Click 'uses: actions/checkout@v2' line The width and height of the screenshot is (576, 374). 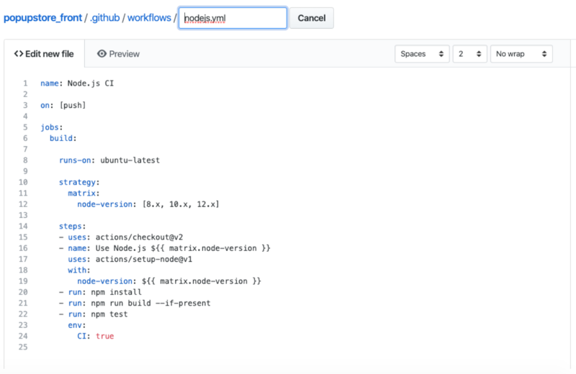click(x=121, y=237)
